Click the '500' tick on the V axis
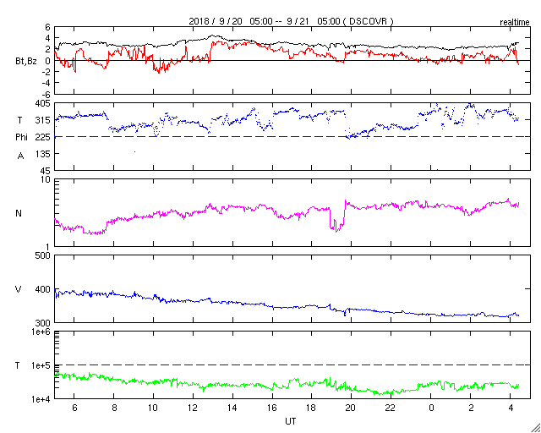The height and width of the screenshot is (433, 541). click(x=43, y=255)
